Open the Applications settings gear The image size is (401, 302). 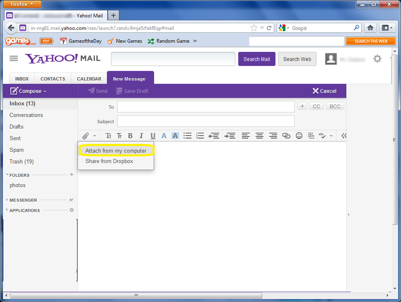(x=72, y=210)
